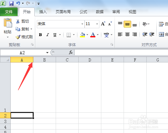
Task: Open underline style dropdown arrow
Action: click(x=60, y=35)
